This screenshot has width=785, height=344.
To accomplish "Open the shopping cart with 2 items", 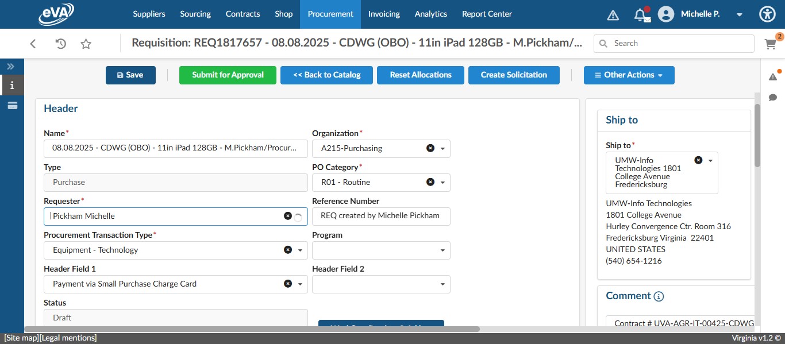I will click(x=770, y=43).
